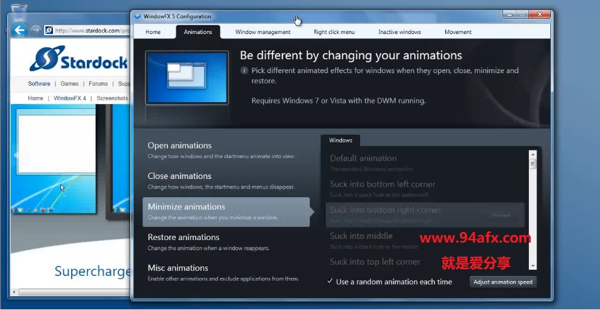Choose the Open animations section
Screen dimensions: 600x310
226,151
